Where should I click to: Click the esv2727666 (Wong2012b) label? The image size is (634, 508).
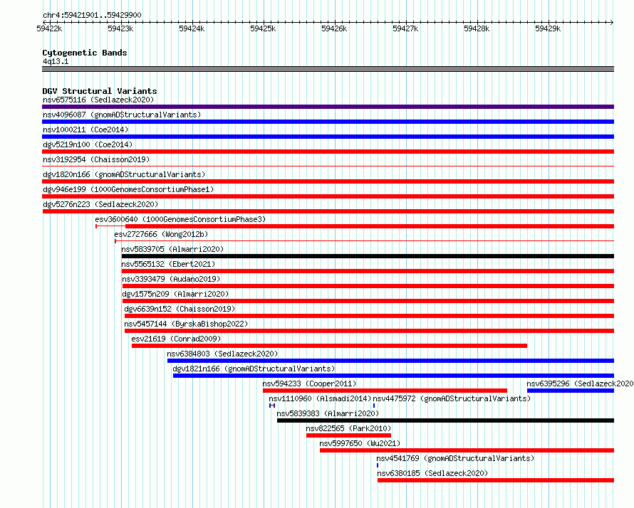(161, 234)
